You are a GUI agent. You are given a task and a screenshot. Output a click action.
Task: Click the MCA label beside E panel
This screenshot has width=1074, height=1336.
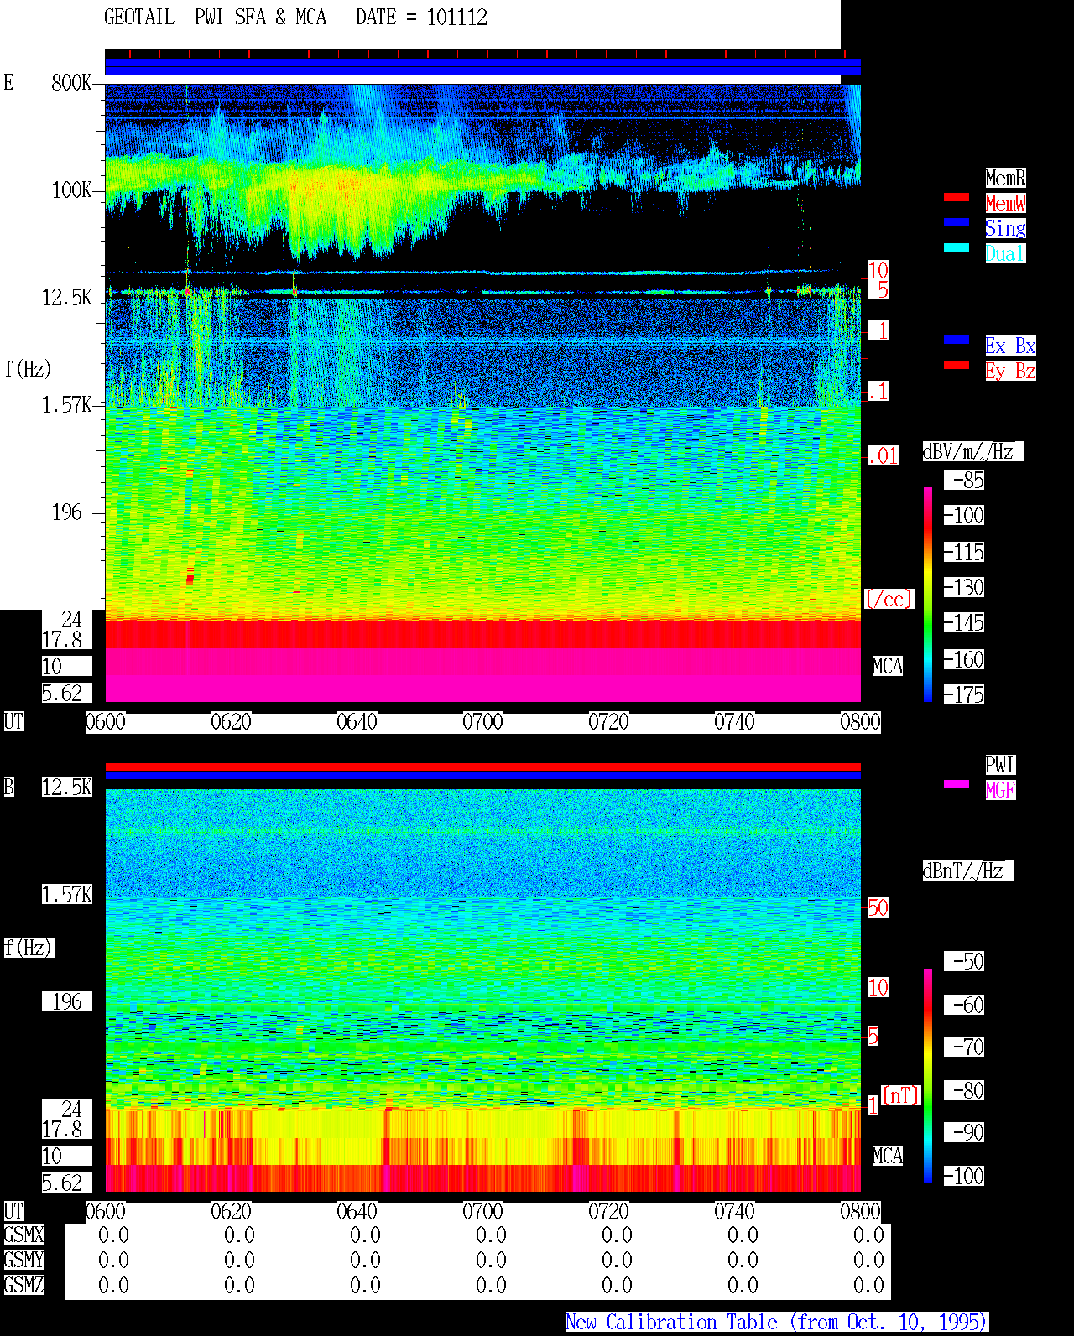[x=888, y=667]
